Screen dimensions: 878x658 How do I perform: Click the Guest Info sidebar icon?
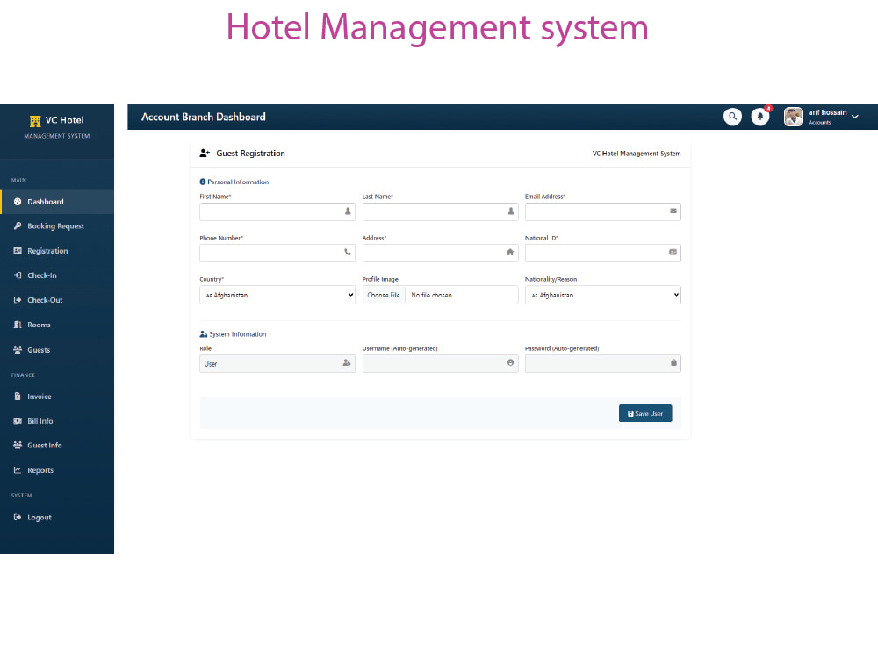click(18, 446)
